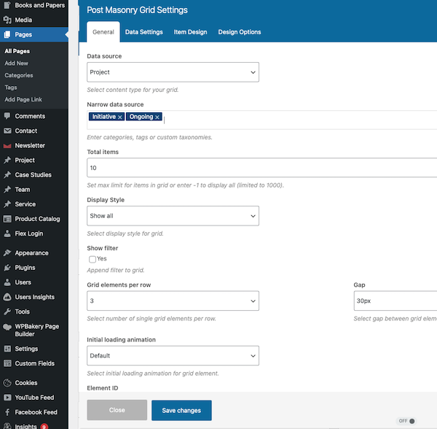Click the WPBakery Page Builder icon
The height and width of the screenshot is (429, 437).
coord(7,327)
